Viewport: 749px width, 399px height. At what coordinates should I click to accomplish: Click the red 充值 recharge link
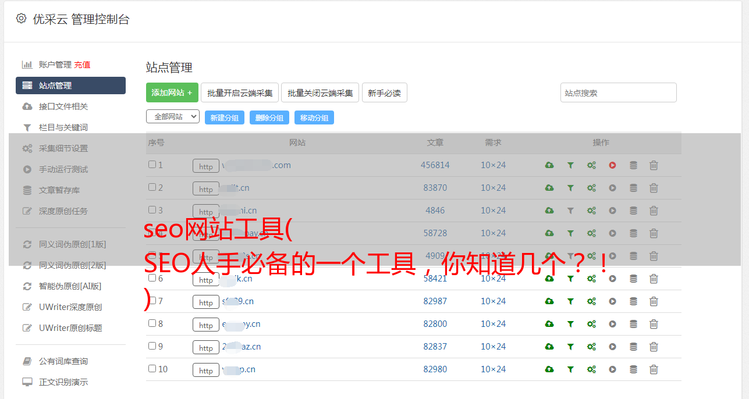[82, 65]
